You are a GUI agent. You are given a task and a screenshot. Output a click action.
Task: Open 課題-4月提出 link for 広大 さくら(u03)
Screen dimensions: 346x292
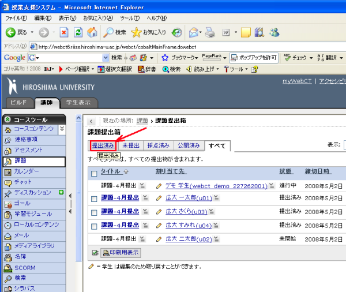pos(120,211)
